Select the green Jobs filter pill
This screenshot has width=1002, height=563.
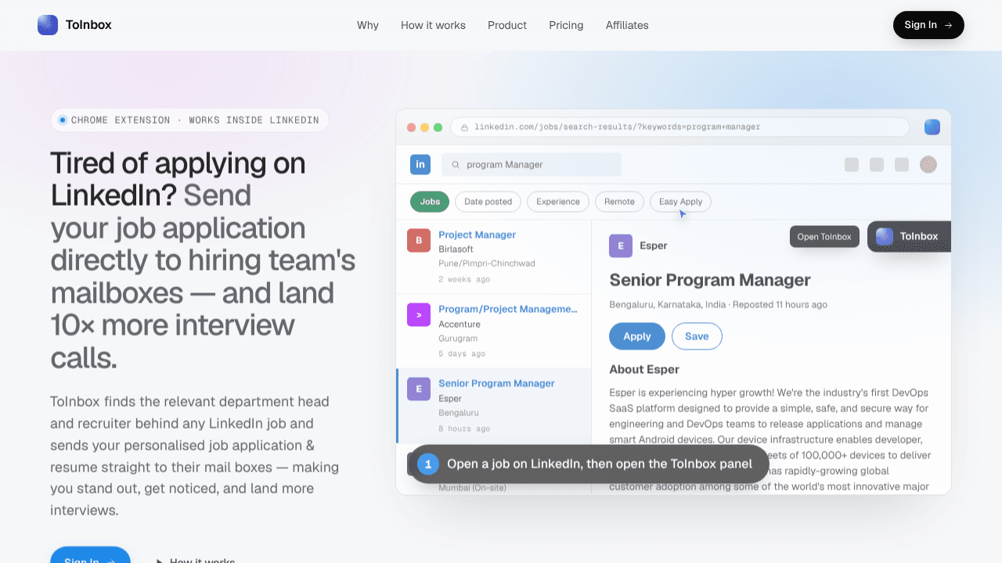tap(430, 202)
